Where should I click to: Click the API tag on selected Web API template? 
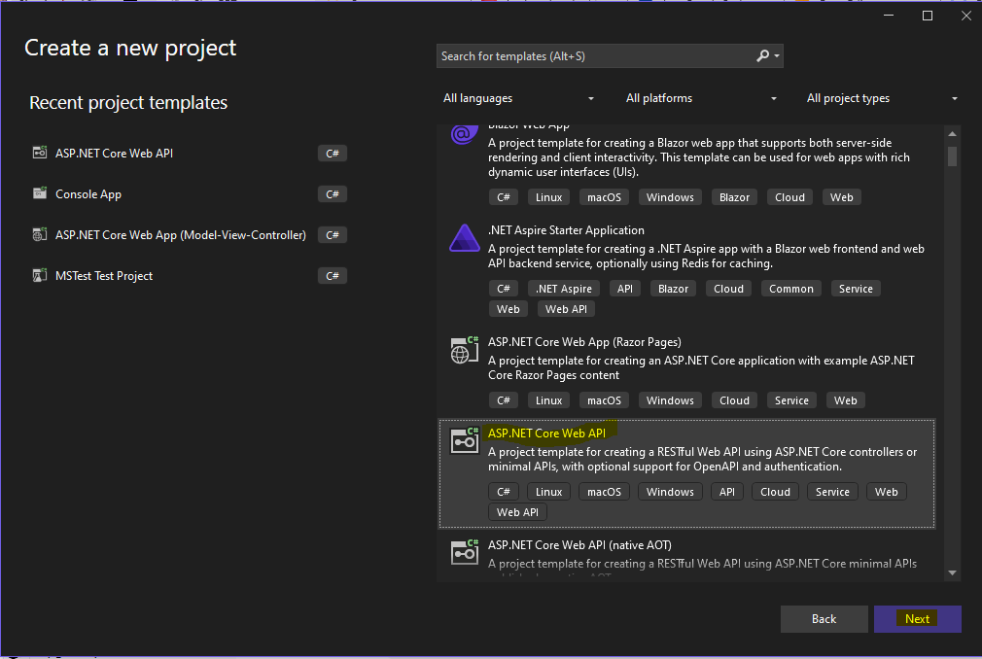pos(727,492)
